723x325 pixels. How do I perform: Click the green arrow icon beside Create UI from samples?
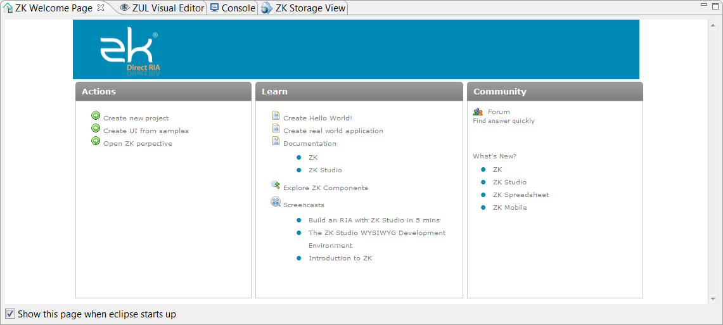point(96,128)
